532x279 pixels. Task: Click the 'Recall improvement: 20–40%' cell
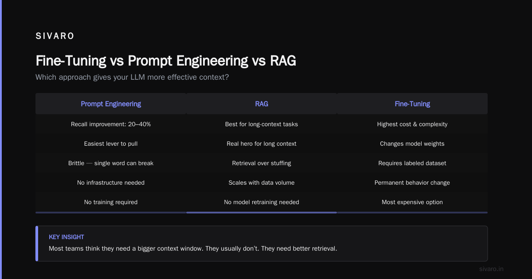pyautogui.click(x=111, y=124)
